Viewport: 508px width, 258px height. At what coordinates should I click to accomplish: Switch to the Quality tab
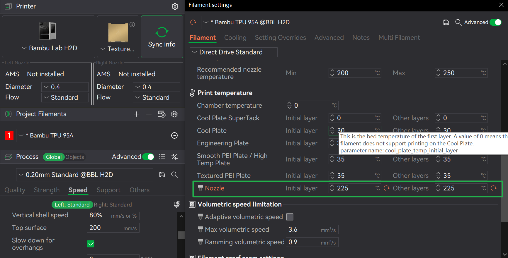(x=15, y=190)
